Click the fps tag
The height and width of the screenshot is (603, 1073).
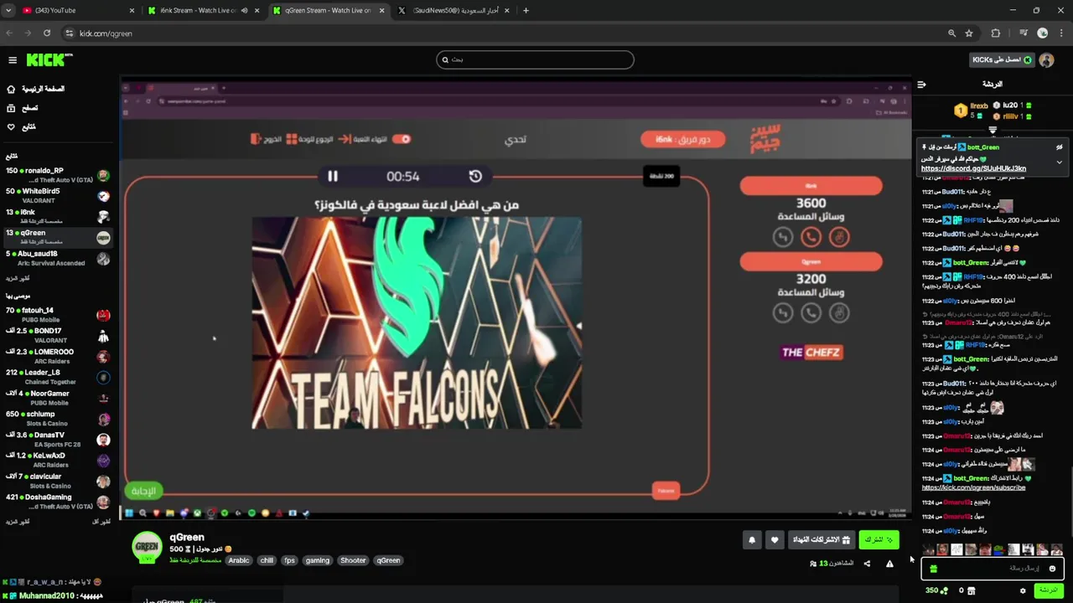coord(289,560)
